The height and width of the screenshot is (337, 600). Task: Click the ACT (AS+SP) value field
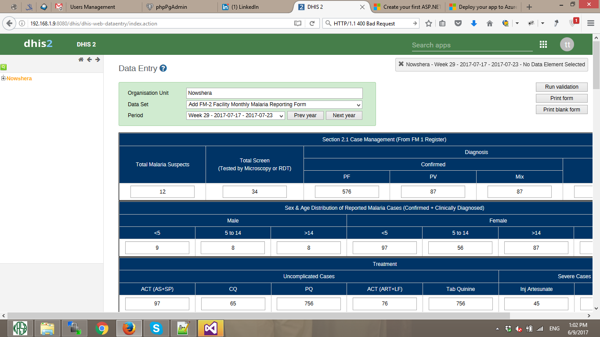click(157, 304)
